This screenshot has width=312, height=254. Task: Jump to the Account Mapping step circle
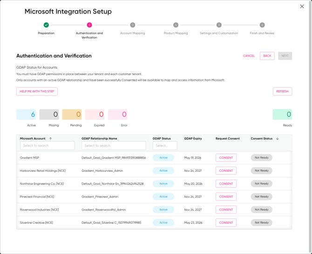[x=133, y=25]
